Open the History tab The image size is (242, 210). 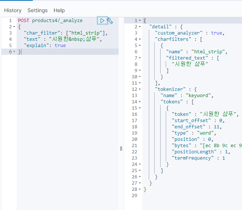point(13,10)
